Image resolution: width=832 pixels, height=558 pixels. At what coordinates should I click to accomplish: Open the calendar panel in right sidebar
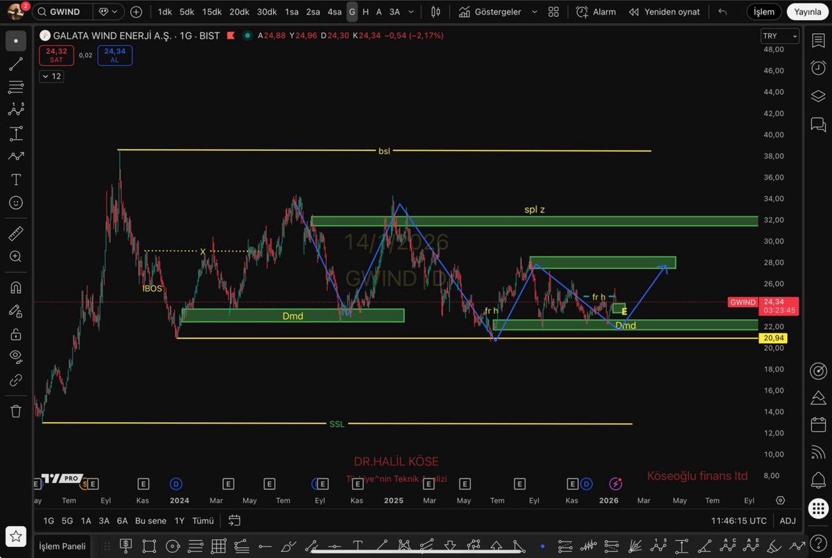pyautogui.click(x=818, y=424)
